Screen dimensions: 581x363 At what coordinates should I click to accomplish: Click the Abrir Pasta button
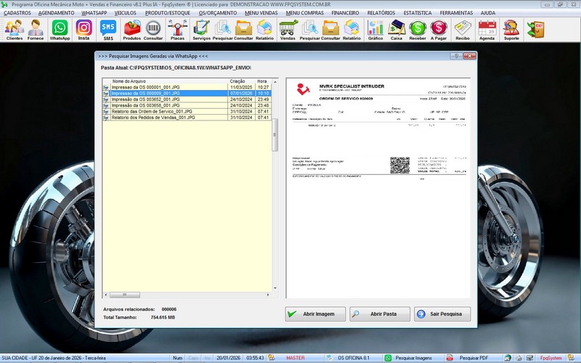(380, 314)
